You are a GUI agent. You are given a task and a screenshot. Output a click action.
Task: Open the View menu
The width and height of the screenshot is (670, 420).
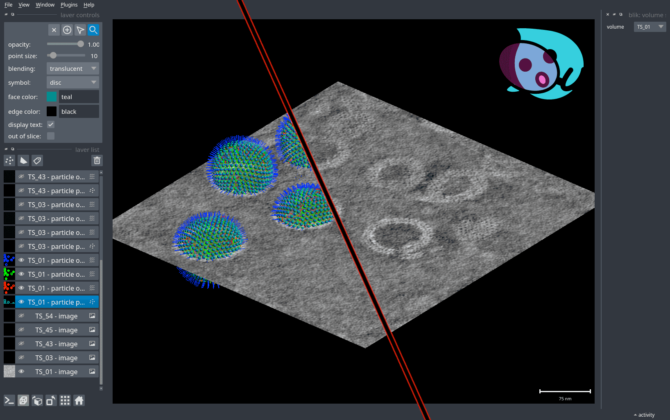pyautogui.click(x=24, y=5)
